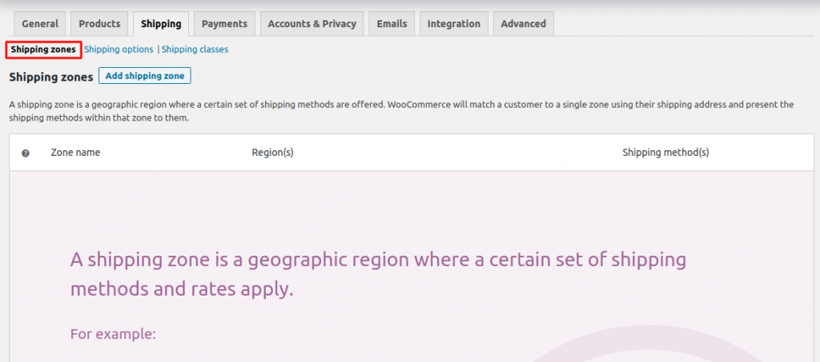Select the Shipping tab

pyautogui.click(x=161, y=24)
